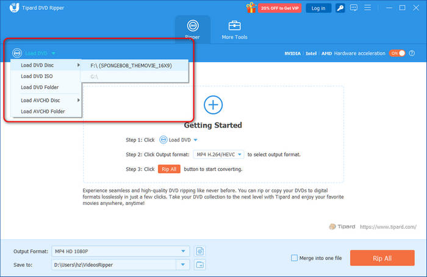Click the gift box promotion icon
Screen dimensions: 427x277
tap(251, 7)
